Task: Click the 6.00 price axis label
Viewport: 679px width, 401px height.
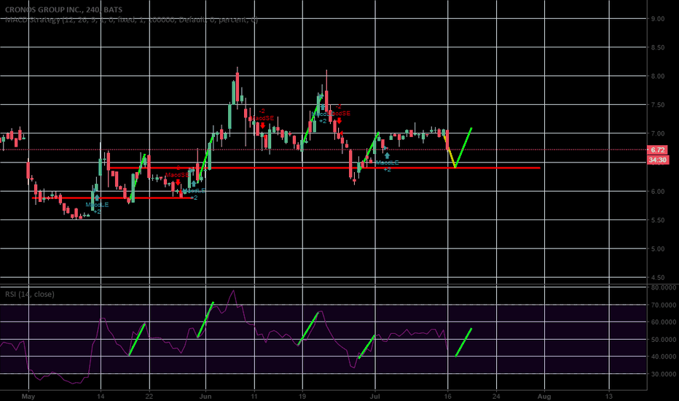Action: click(657, 191)
